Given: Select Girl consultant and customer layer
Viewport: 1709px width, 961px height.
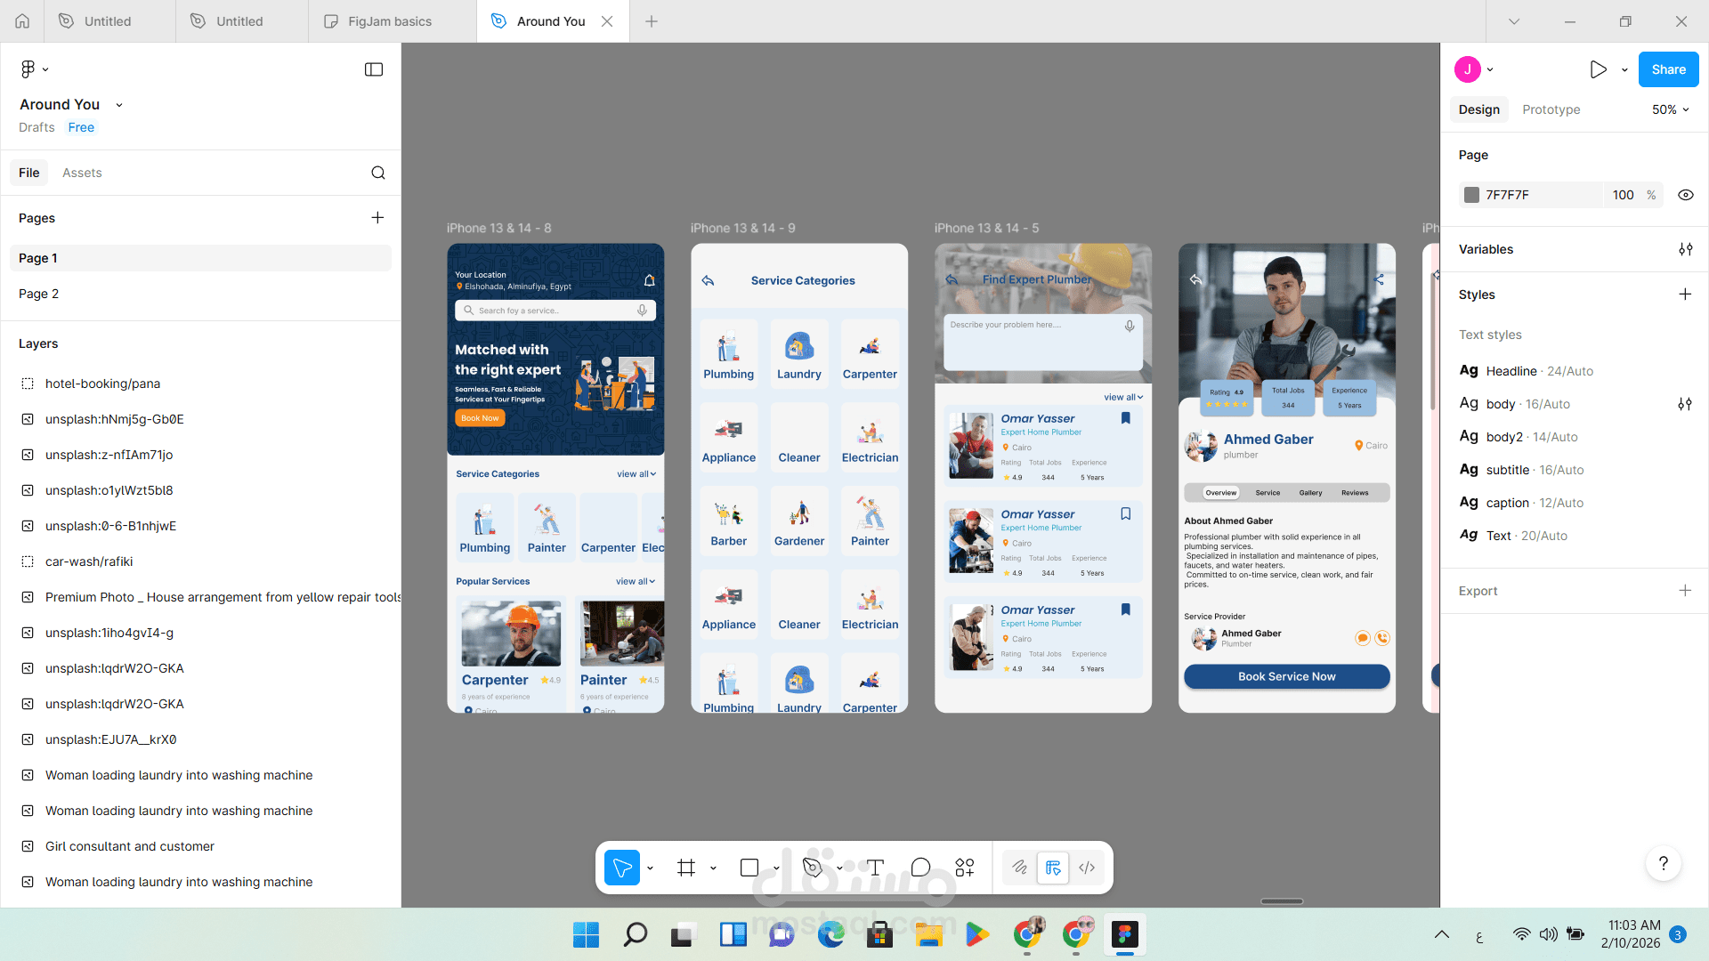Looking at the screenshot, I should (x=129, y=846).
